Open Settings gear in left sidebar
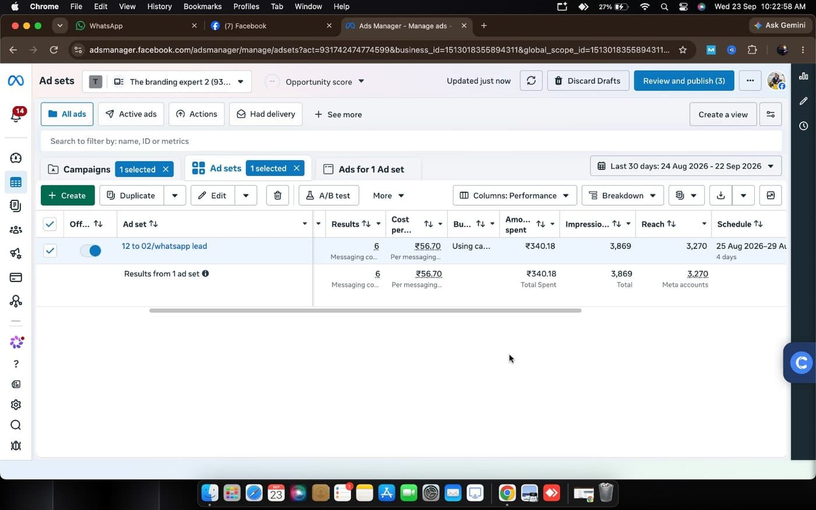 (16, 405)
